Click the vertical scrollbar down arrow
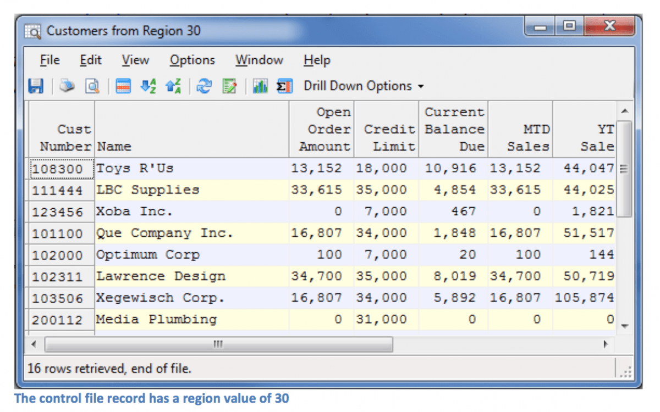 point(624,326)
